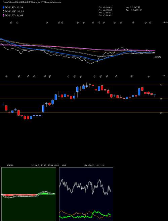Viewport: 168px width, 221px height.
Task: Click the last candlestick on the price chart
Action: (x=155, y=95)
